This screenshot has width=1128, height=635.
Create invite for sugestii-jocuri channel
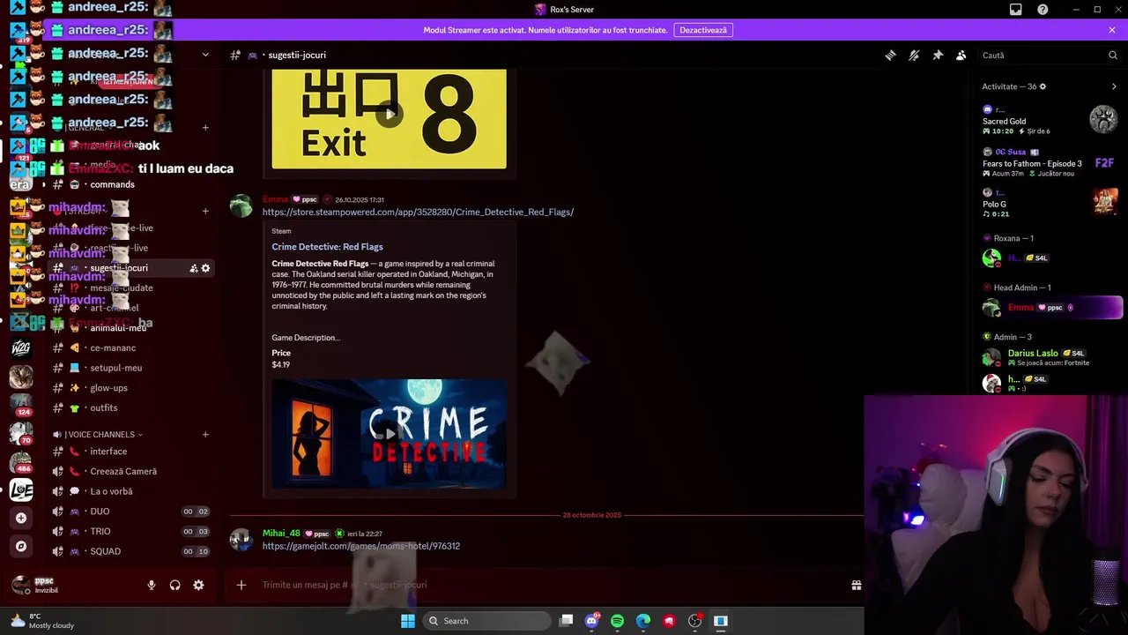coord(193,268)
